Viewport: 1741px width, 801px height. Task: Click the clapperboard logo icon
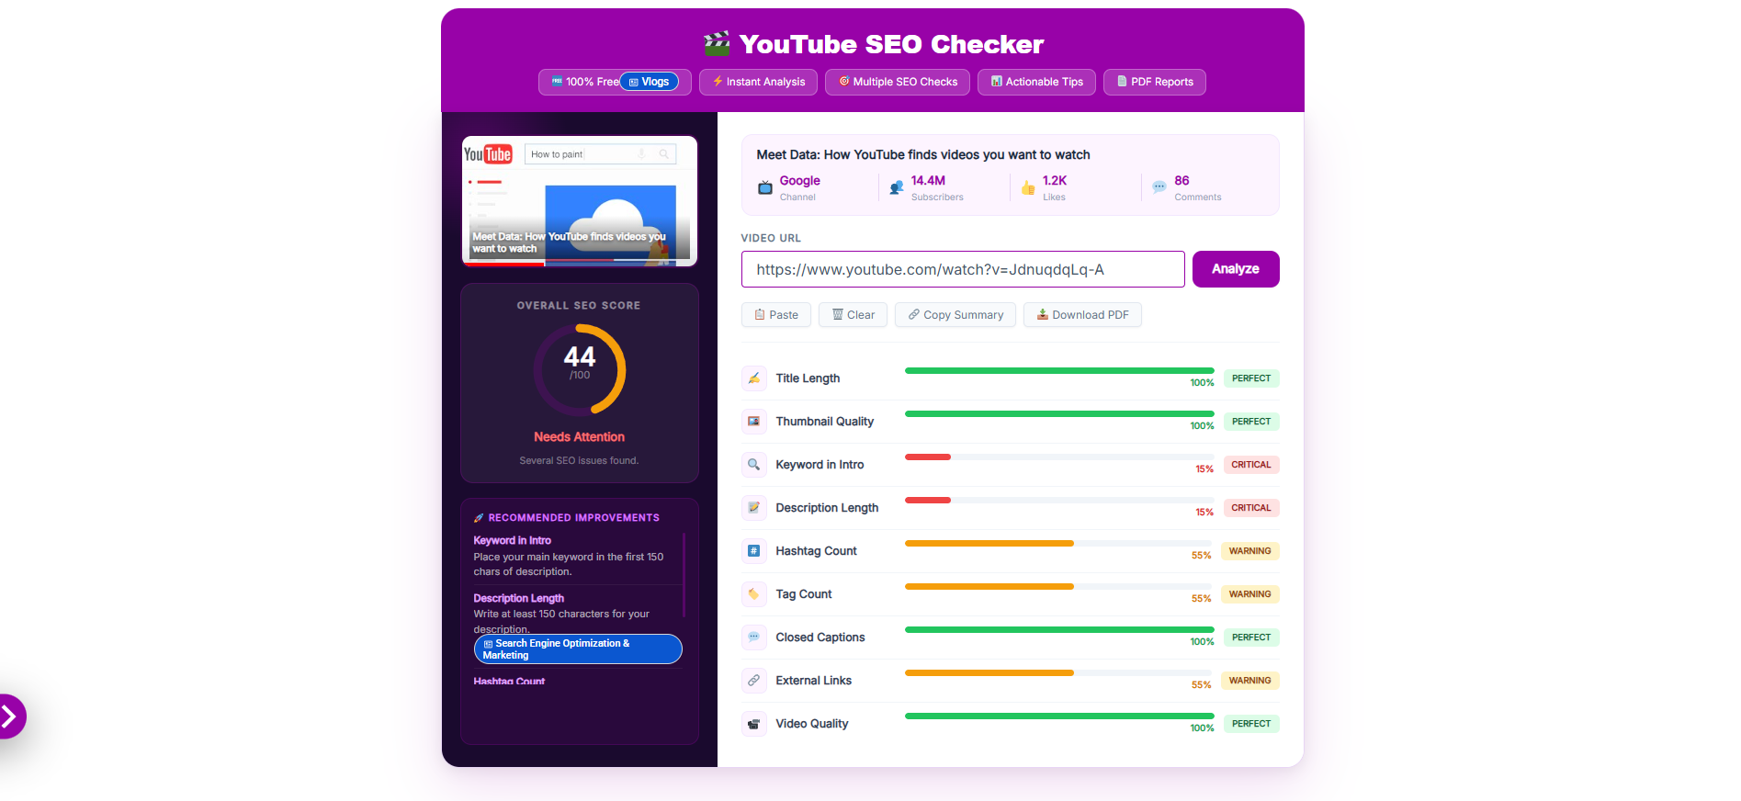[x=717, y=43]
